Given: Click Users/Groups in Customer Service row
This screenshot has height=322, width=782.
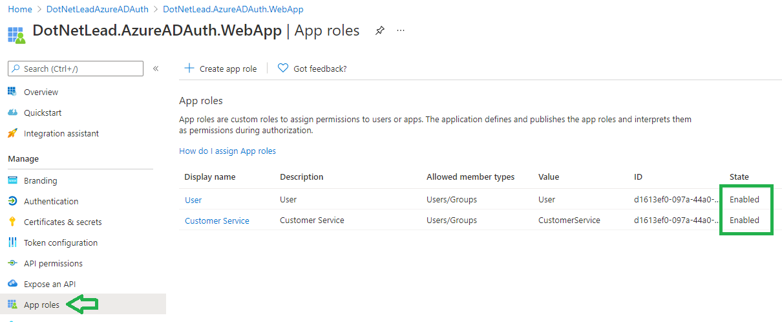Looking at the screenshot, I should point(452,220).
